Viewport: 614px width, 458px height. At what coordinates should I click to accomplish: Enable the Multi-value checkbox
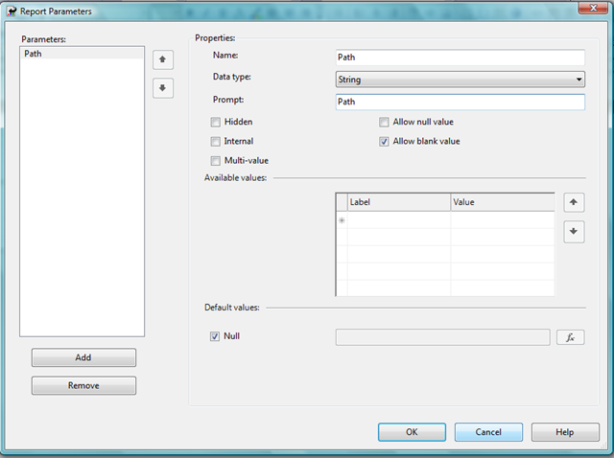point(215,161)
